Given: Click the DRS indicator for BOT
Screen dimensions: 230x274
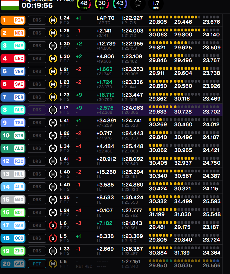Looking at the screenshot, I should coord(37,212).
